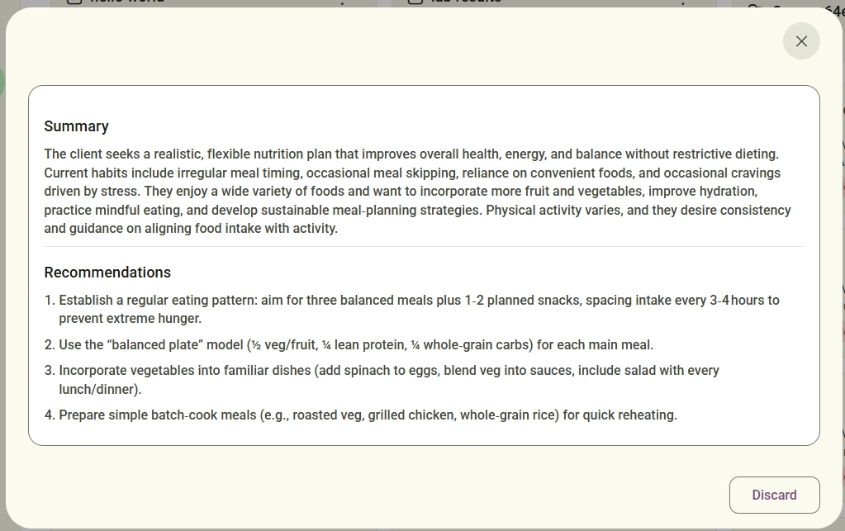The height and width of the screenshot is (531, 845).
Task: Open the options dots beside lab results
Action: pyautogui.click(x=683, y=3)
